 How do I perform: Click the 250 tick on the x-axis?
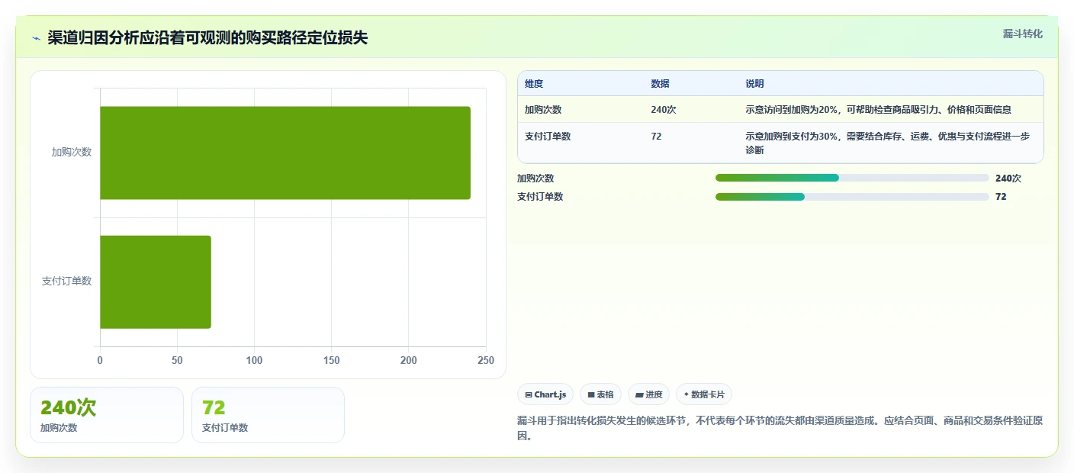[x=486, y=360]
